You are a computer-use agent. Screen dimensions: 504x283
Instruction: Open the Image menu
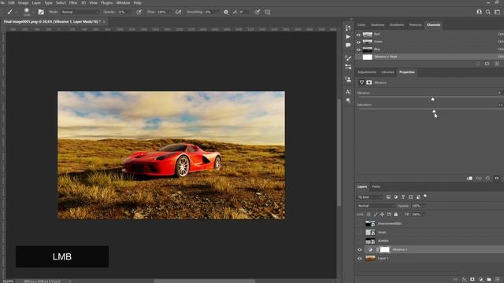pyautogui.click(x=23, y=2)
